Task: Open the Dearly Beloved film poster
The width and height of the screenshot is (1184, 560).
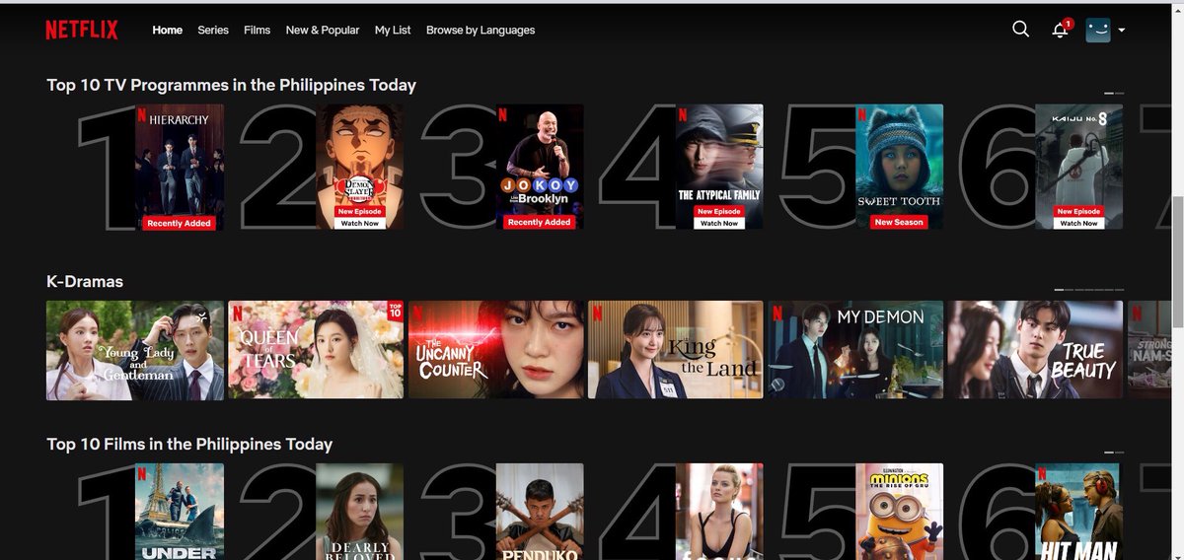Action: click(x=360, y=512)
